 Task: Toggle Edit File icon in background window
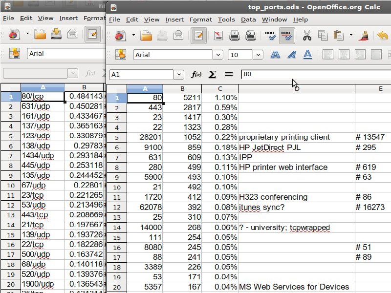(92, 34)
